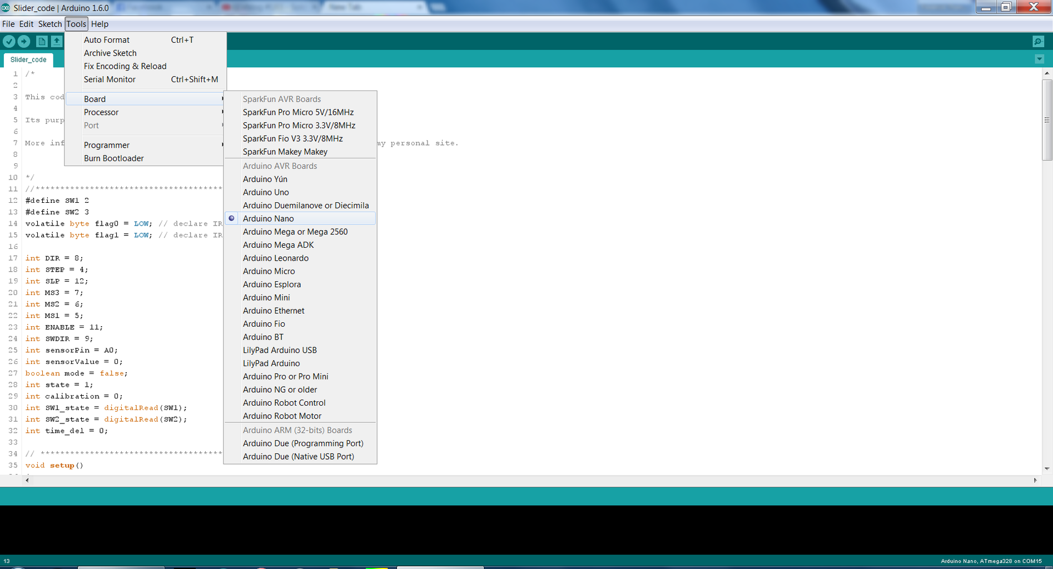This screenshot has height=569, width=1053.
Task: Click the "boolean mode = false;" code line
Action: coord(76,373)
